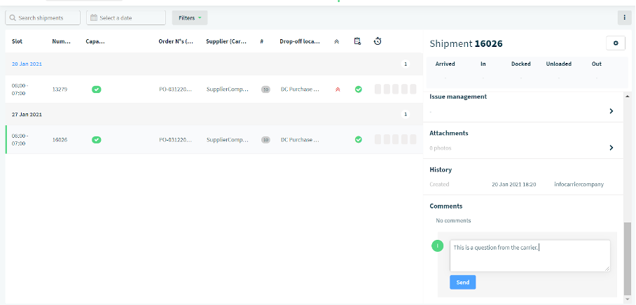The height and width of the screenshot is (305, 636).
Task: Click the 20 Jan 2021 date group link
Action: click(x=27, y=64)
